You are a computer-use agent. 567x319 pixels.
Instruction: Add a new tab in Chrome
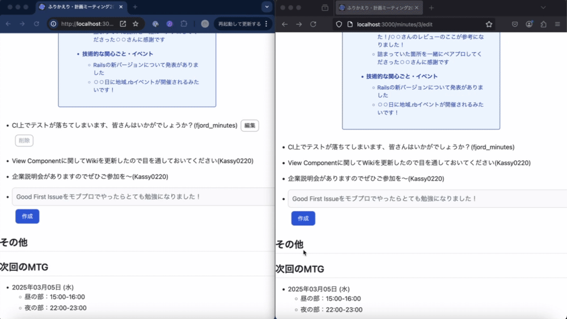135,7
